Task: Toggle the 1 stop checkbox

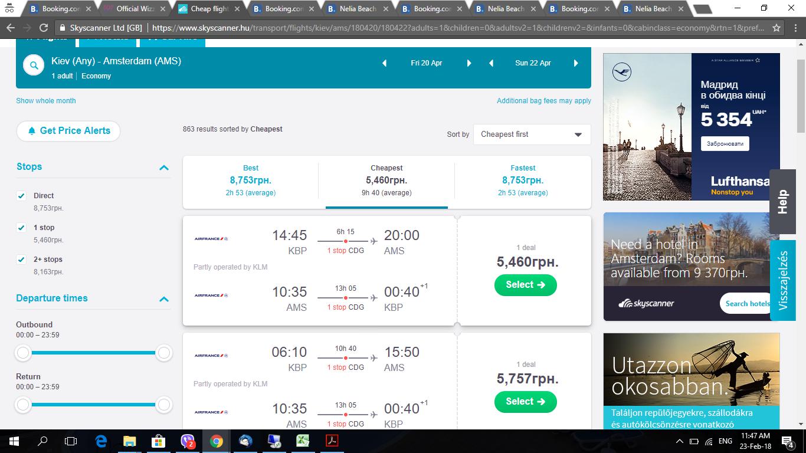Action: tap(22, 228)
